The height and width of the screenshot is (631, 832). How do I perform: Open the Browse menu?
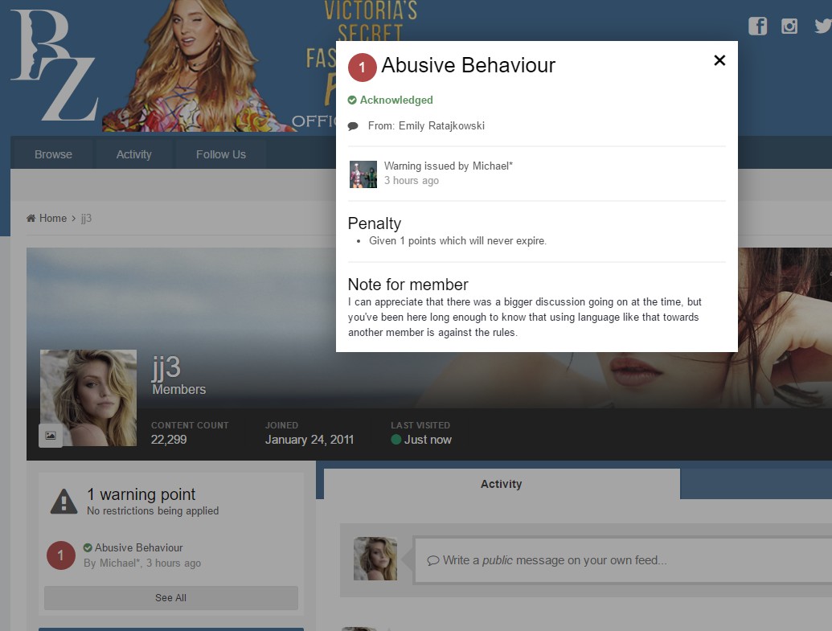coord(53,154)
